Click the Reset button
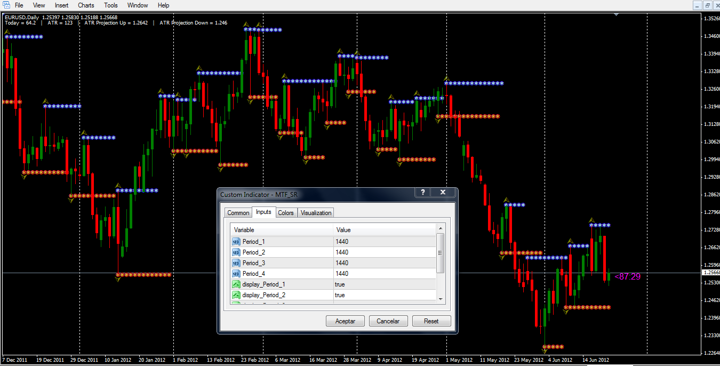 point(431,321)
